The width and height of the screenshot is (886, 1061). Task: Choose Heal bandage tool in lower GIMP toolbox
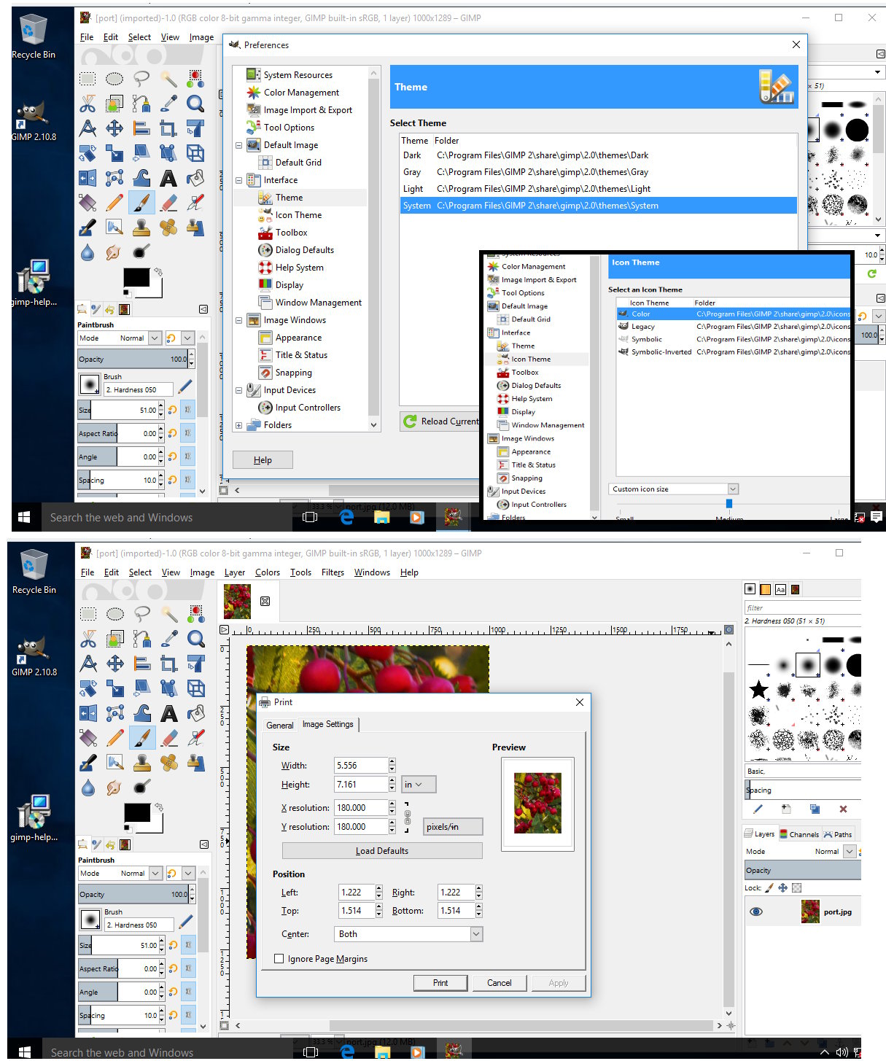(169, 763)
